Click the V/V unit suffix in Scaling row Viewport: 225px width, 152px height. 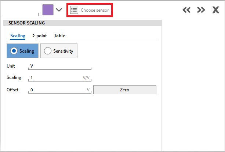[86, 78]
